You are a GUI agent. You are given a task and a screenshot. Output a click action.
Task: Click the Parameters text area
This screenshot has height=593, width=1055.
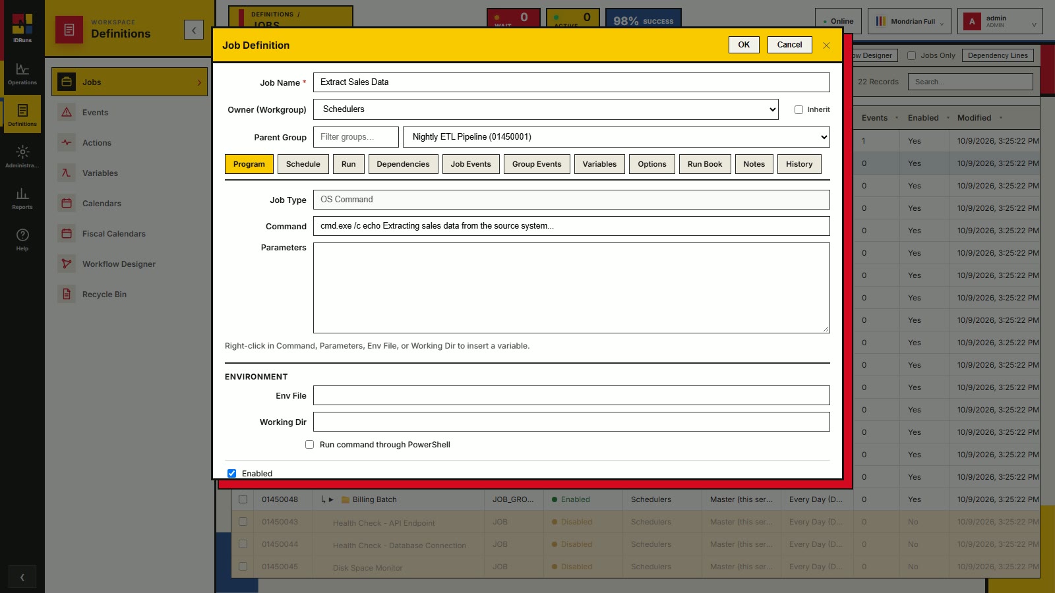(571, 288)
